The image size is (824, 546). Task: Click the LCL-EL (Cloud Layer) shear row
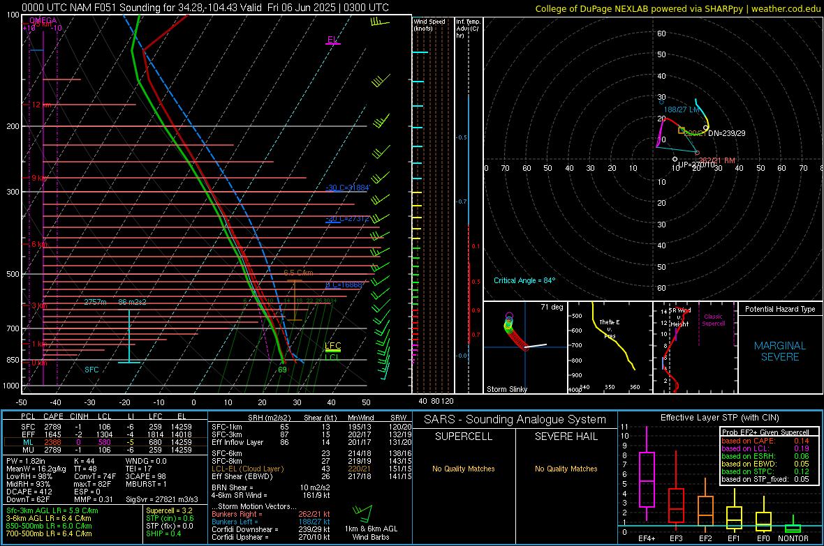pyautogui.click(x=311, y=469)
